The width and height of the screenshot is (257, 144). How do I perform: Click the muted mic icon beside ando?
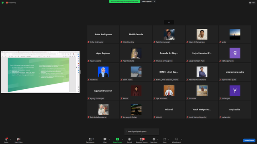click(x=220, y=42)
